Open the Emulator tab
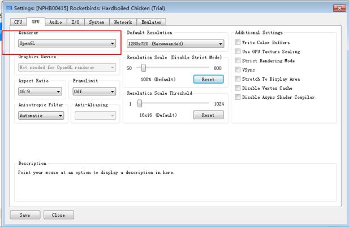The width and height of the screenshot is (349, 227). point(152,22)
